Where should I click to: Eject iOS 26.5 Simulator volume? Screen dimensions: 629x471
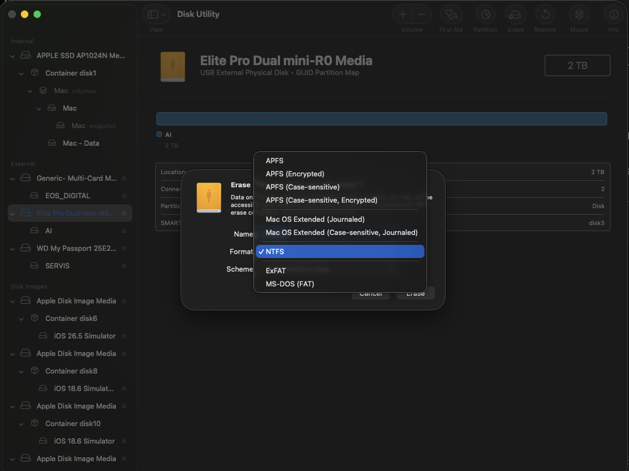pyautogui.click(x=124, y=336)
